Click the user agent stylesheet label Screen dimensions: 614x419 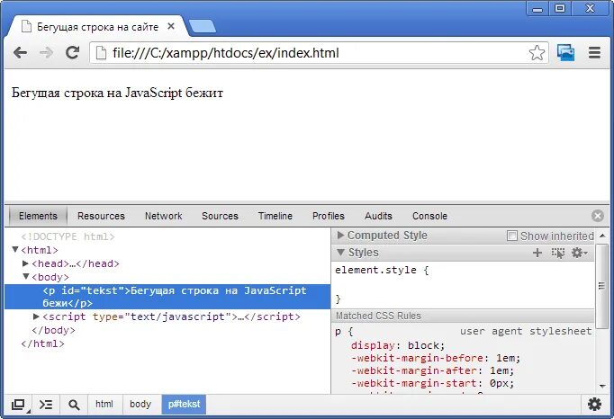coord(526,332)
